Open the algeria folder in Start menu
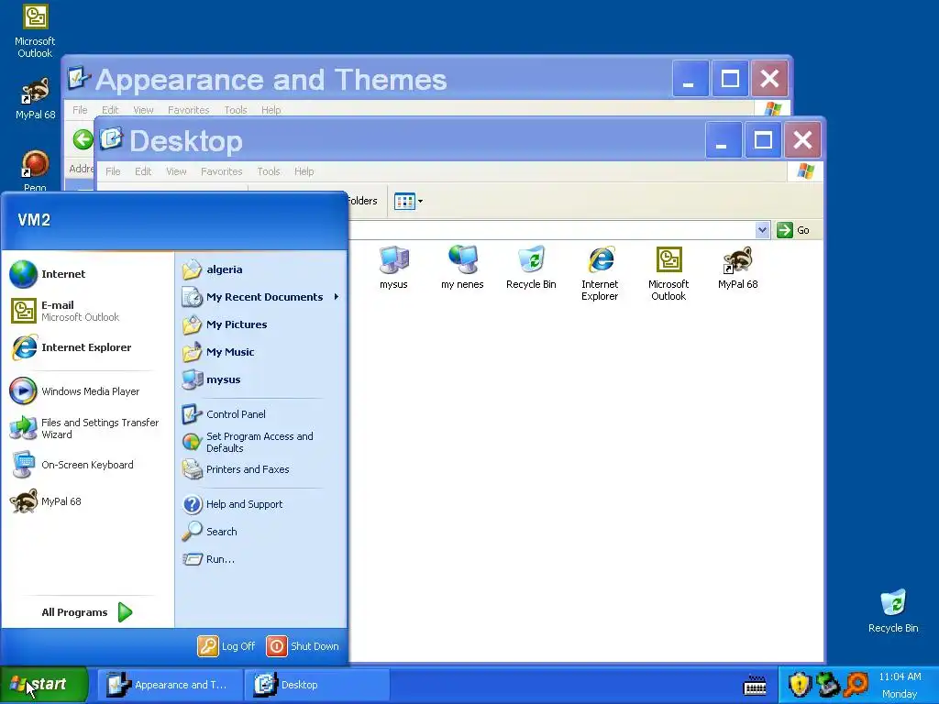Screen dimensions: 939x704 (x=261, y=269)
